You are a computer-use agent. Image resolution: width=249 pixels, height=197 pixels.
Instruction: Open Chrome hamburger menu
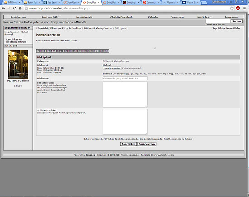pyautogui.click(x=244, y=8)
